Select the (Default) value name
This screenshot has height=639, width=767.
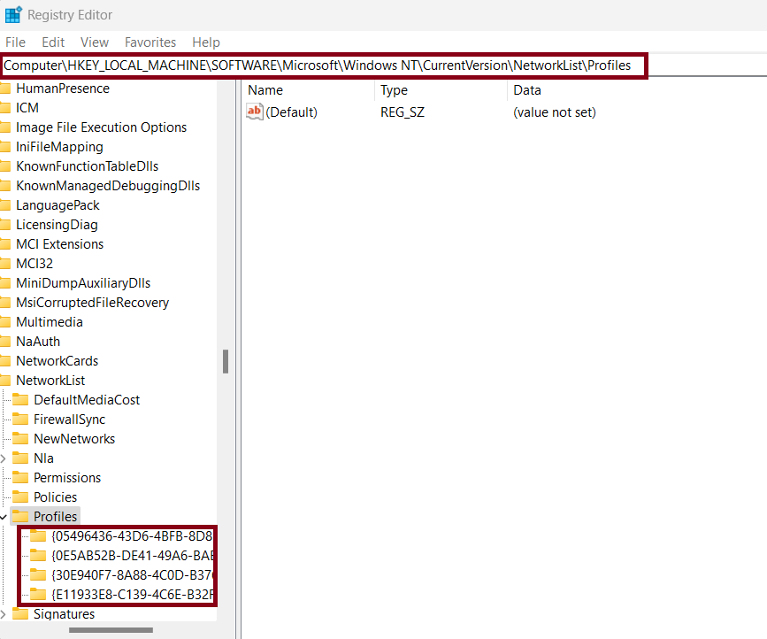pos(292,112)
